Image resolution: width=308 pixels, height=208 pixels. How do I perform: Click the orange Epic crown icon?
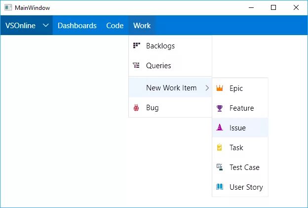click(220, 88)
